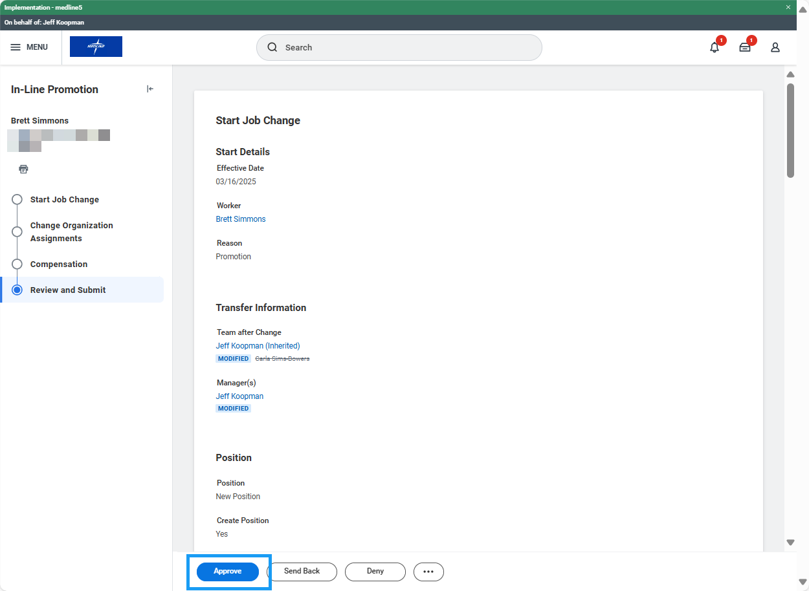Viewport: 809px width, 591px height.
Task: Go to Start Job Change step
Action: click(64, 200)
